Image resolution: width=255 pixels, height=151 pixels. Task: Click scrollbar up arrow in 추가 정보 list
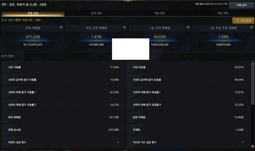coord(252,62)
